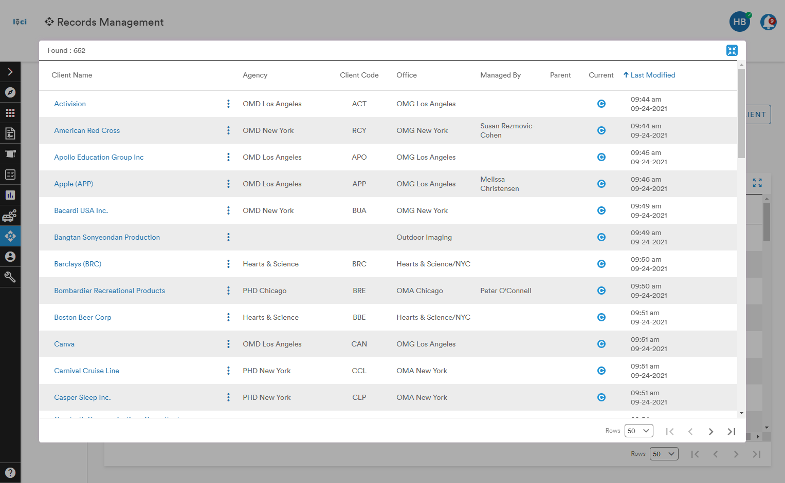Image resolution: width=785 pixels, height=483 pixels.
Task: Jump to the last page in the modal
Action: pyautogui.click(x=732, y=432)
